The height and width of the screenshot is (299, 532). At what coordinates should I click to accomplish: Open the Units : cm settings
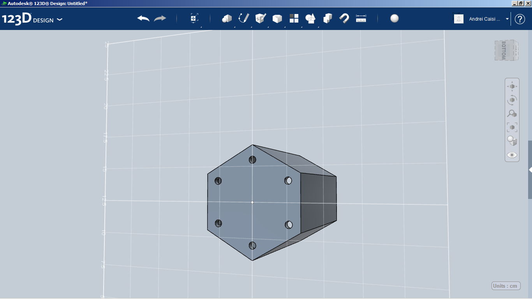pos(506,286)
